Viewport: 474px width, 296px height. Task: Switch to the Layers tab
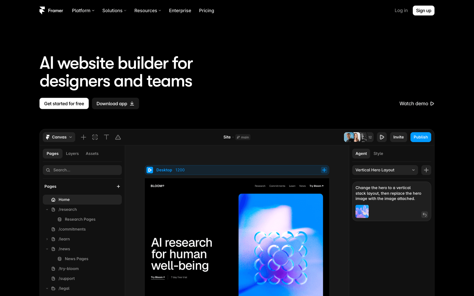[72, 154]
